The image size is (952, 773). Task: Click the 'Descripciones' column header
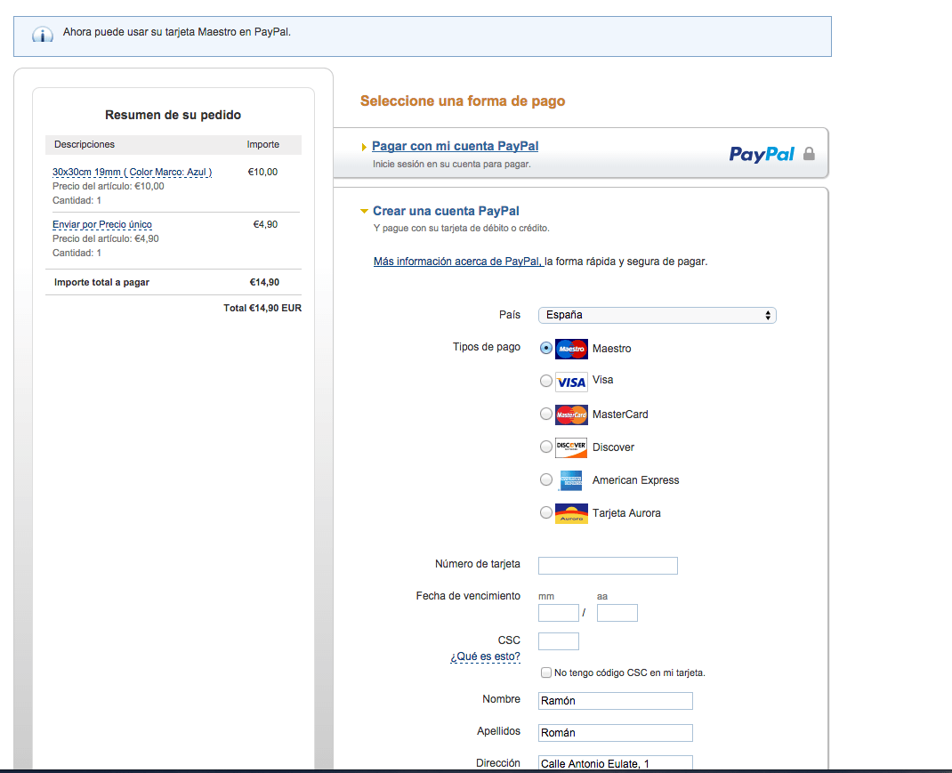click(x=85, y=144)
